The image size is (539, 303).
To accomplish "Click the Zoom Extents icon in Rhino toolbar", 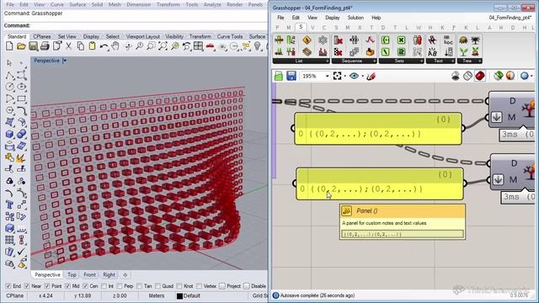I will (163, 45).
